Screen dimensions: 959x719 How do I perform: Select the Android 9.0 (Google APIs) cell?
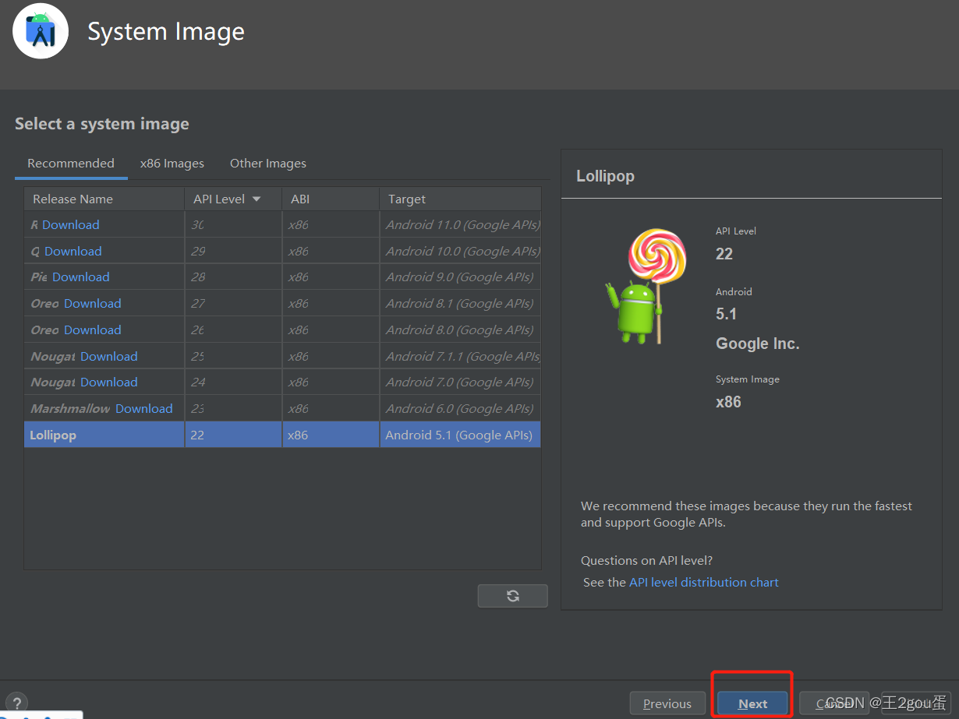pyautogui.click(x=460, y=277)
